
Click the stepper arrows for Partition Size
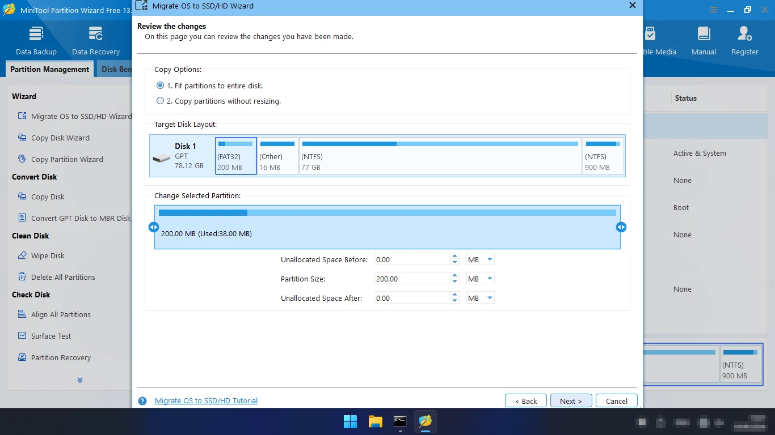click(x=454, y=279)
